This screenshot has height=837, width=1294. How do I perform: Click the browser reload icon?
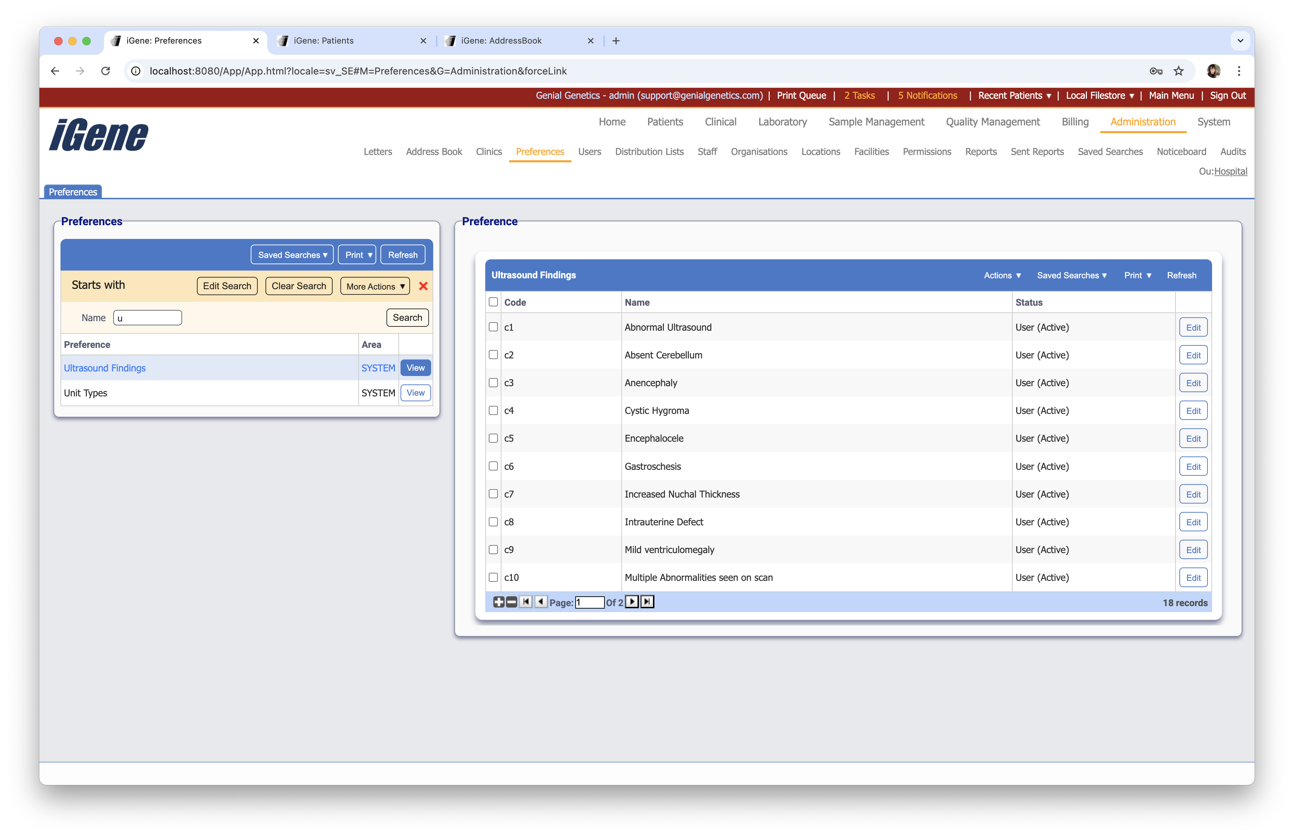pos(105,71)
